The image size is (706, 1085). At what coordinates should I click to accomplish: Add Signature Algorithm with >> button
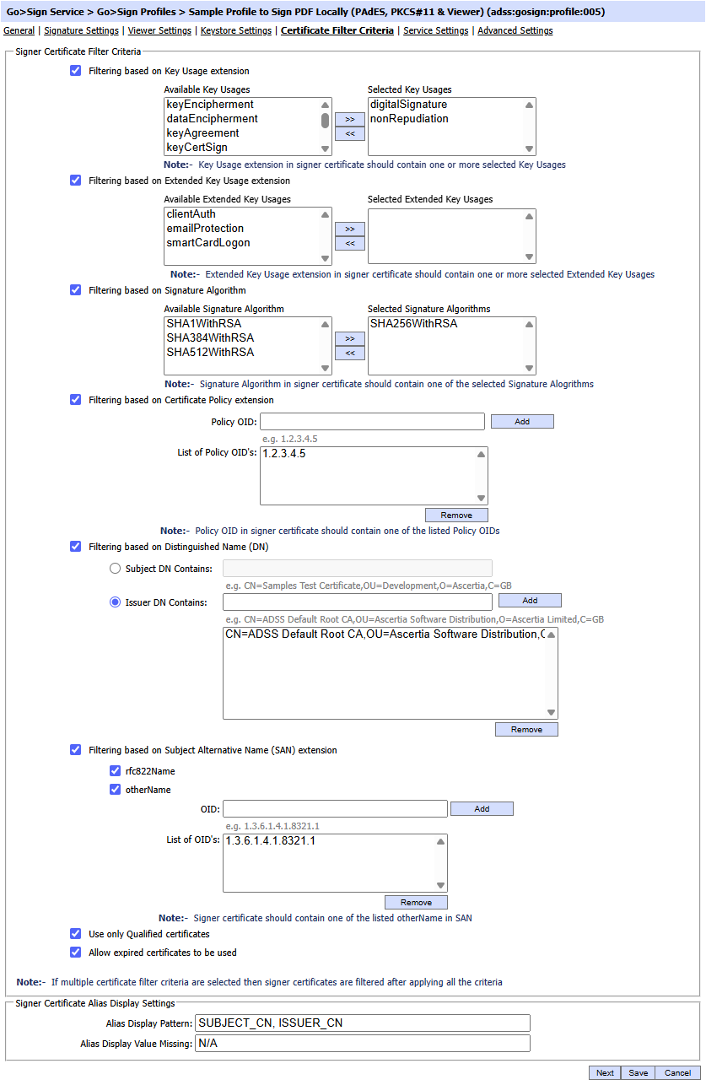coord(349,339)
